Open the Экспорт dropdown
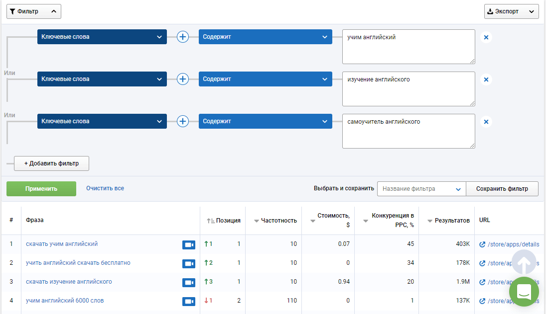Image resolution: width=546 pixels, height=314 pixels. coord(511,11)
